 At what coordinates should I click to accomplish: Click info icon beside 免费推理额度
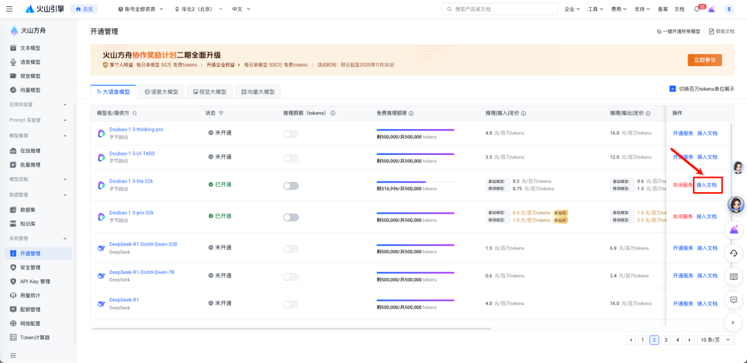coord(411,113)
